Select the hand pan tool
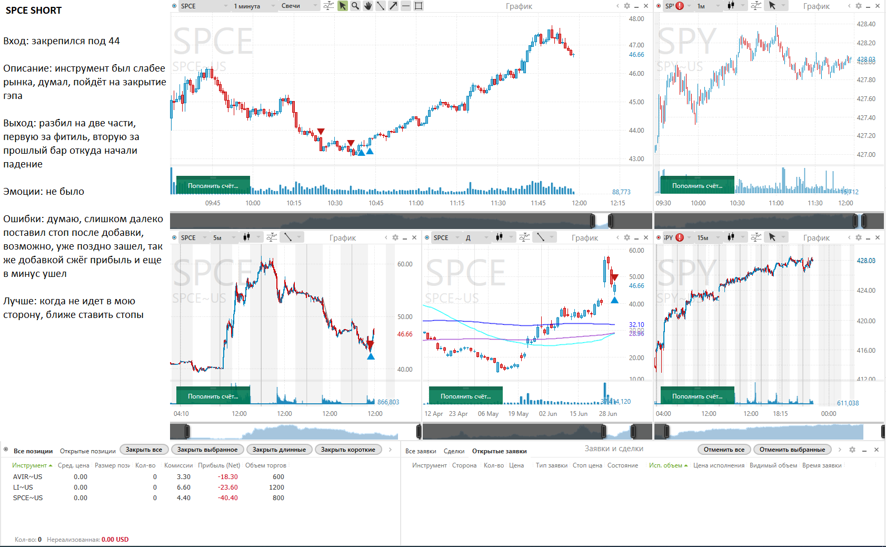 click(368, 6)
